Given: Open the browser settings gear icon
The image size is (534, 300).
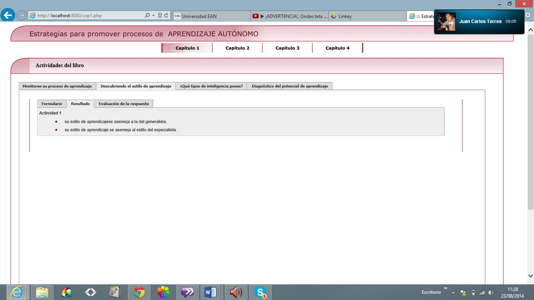Looking at the screenshot, I should click(x=527, y=15).
